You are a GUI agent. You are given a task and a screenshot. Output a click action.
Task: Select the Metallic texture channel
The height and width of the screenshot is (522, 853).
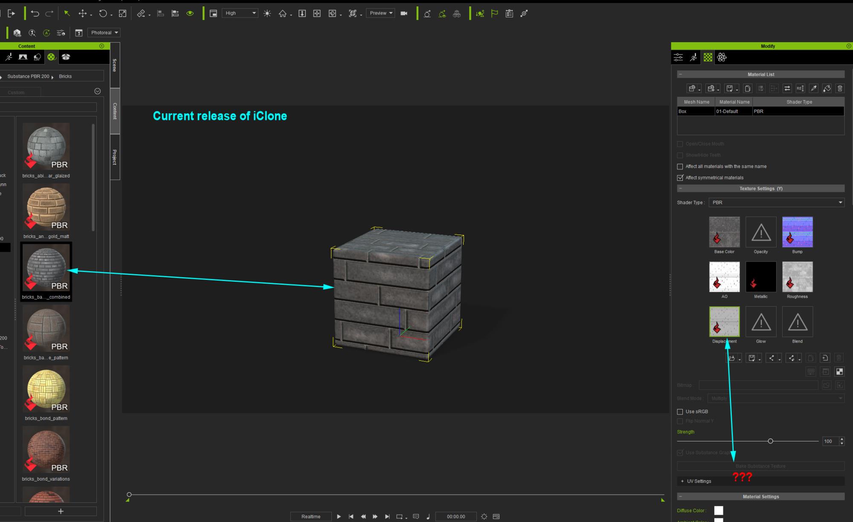(761, 277)
